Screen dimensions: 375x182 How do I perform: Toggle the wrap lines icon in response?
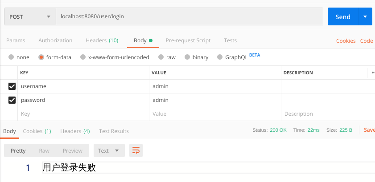[x=136, y=150]
